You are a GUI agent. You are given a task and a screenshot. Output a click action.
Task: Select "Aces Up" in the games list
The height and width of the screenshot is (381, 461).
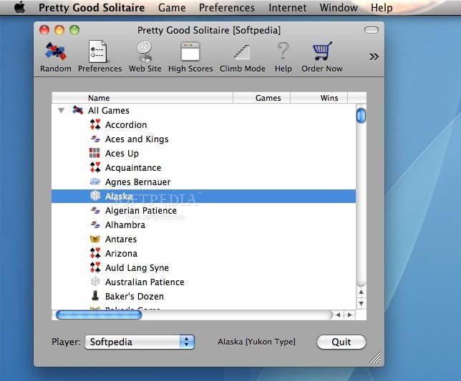[122, 154]
